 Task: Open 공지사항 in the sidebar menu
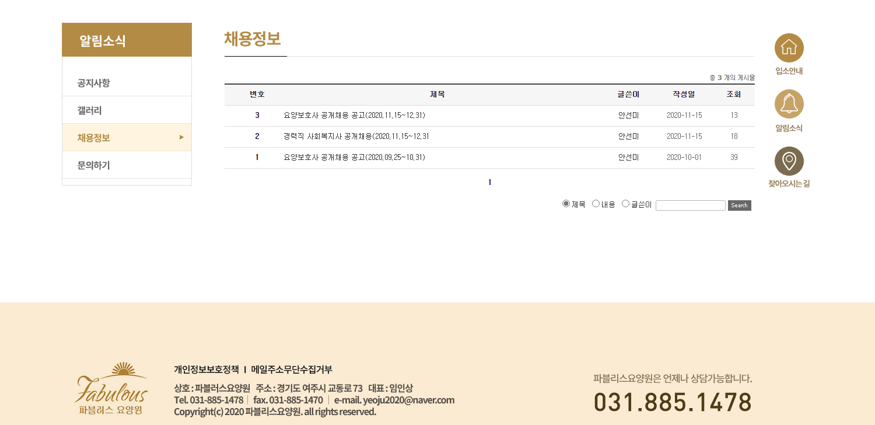pos(93,83)
